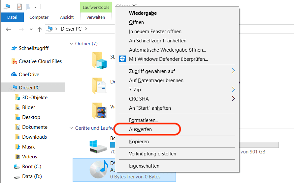Switch to the Ansicht ribbon tab

(67, 17)
